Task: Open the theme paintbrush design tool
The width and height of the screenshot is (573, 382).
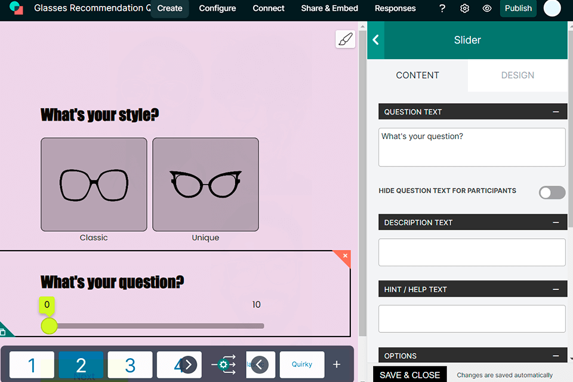Action: click(x=346, y=39)
